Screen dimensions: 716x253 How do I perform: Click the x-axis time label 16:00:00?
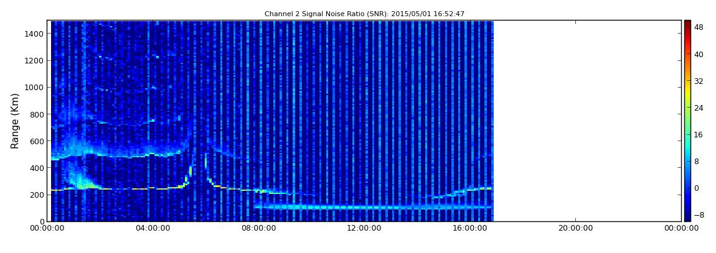coord(470,229)
